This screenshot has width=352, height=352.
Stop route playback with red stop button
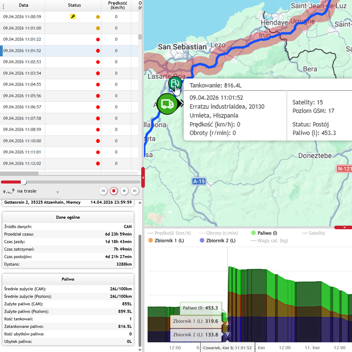(x=114, y=191)
